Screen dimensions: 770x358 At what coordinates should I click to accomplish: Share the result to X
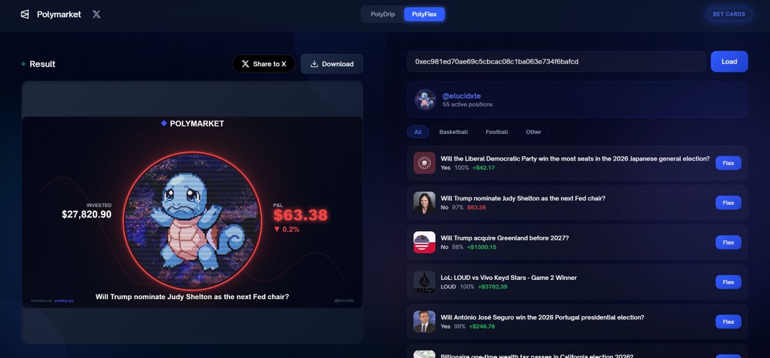[x=264, y=63]
